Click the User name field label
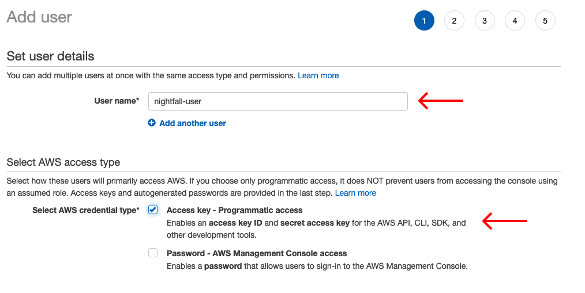The image size is (585, 293). [x=117, y=101]
